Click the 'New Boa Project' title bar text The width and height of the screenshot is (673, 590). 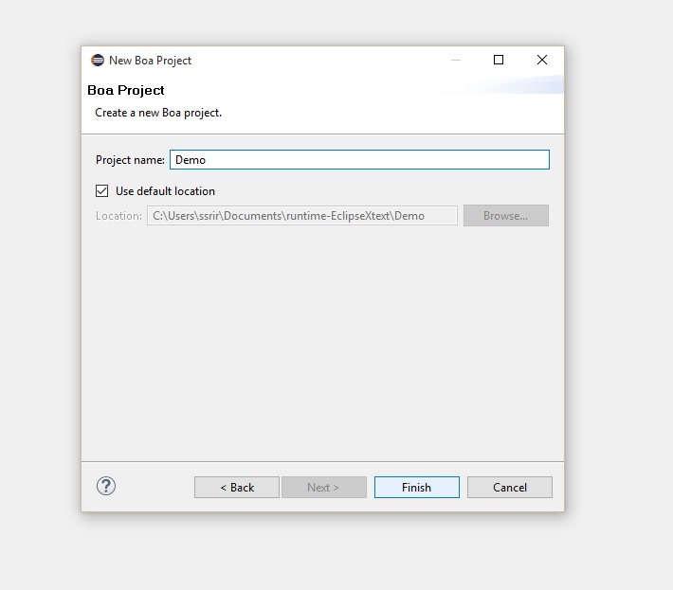(150, 61)
